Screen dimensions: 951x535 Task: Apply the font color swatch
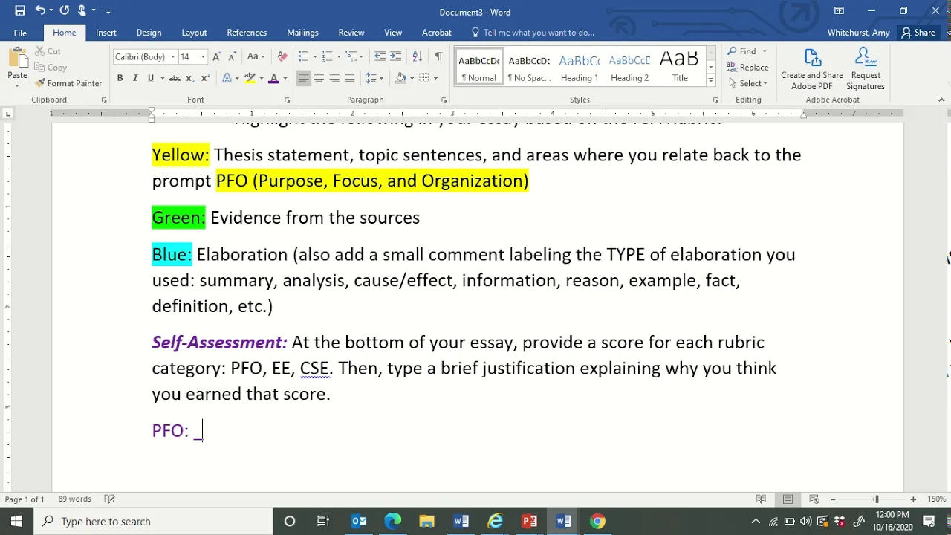(x=273, y=78)
